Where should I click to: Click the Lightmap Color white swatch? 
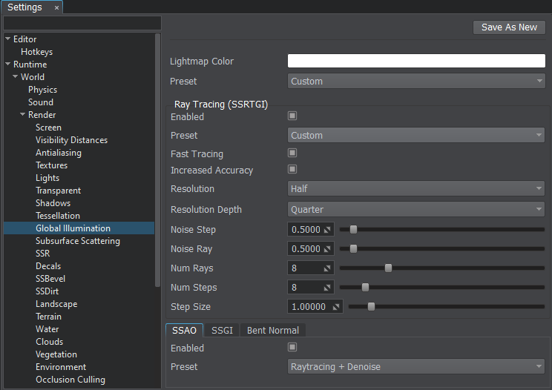[416, 61]
